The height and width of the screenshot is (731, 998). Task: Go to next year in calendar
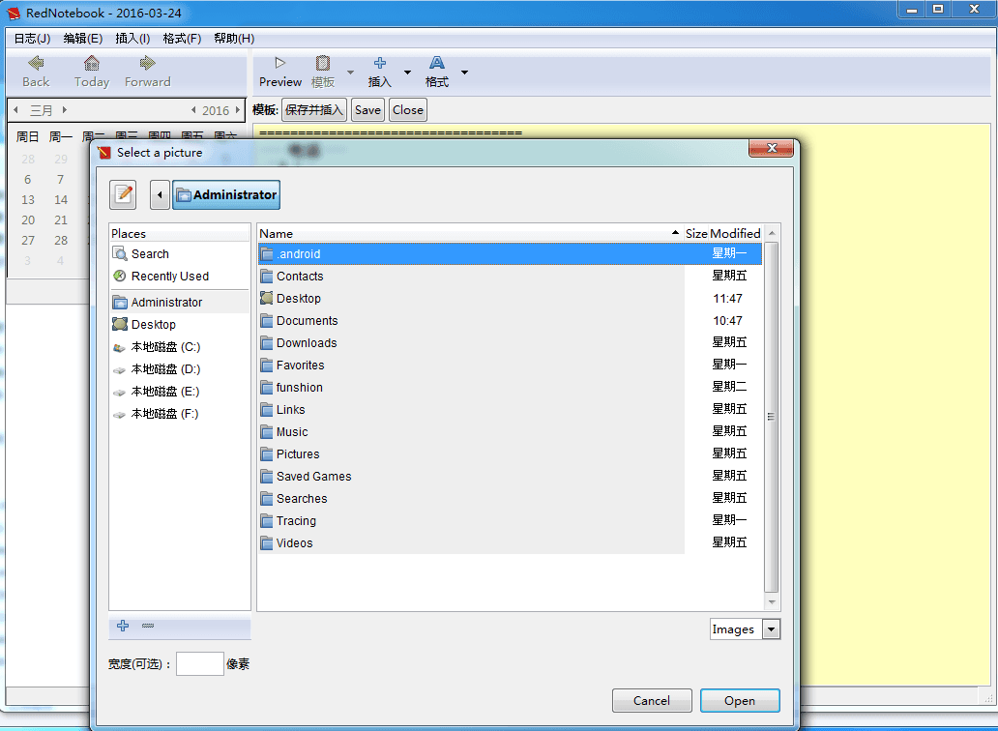click(x=237, y=110)
